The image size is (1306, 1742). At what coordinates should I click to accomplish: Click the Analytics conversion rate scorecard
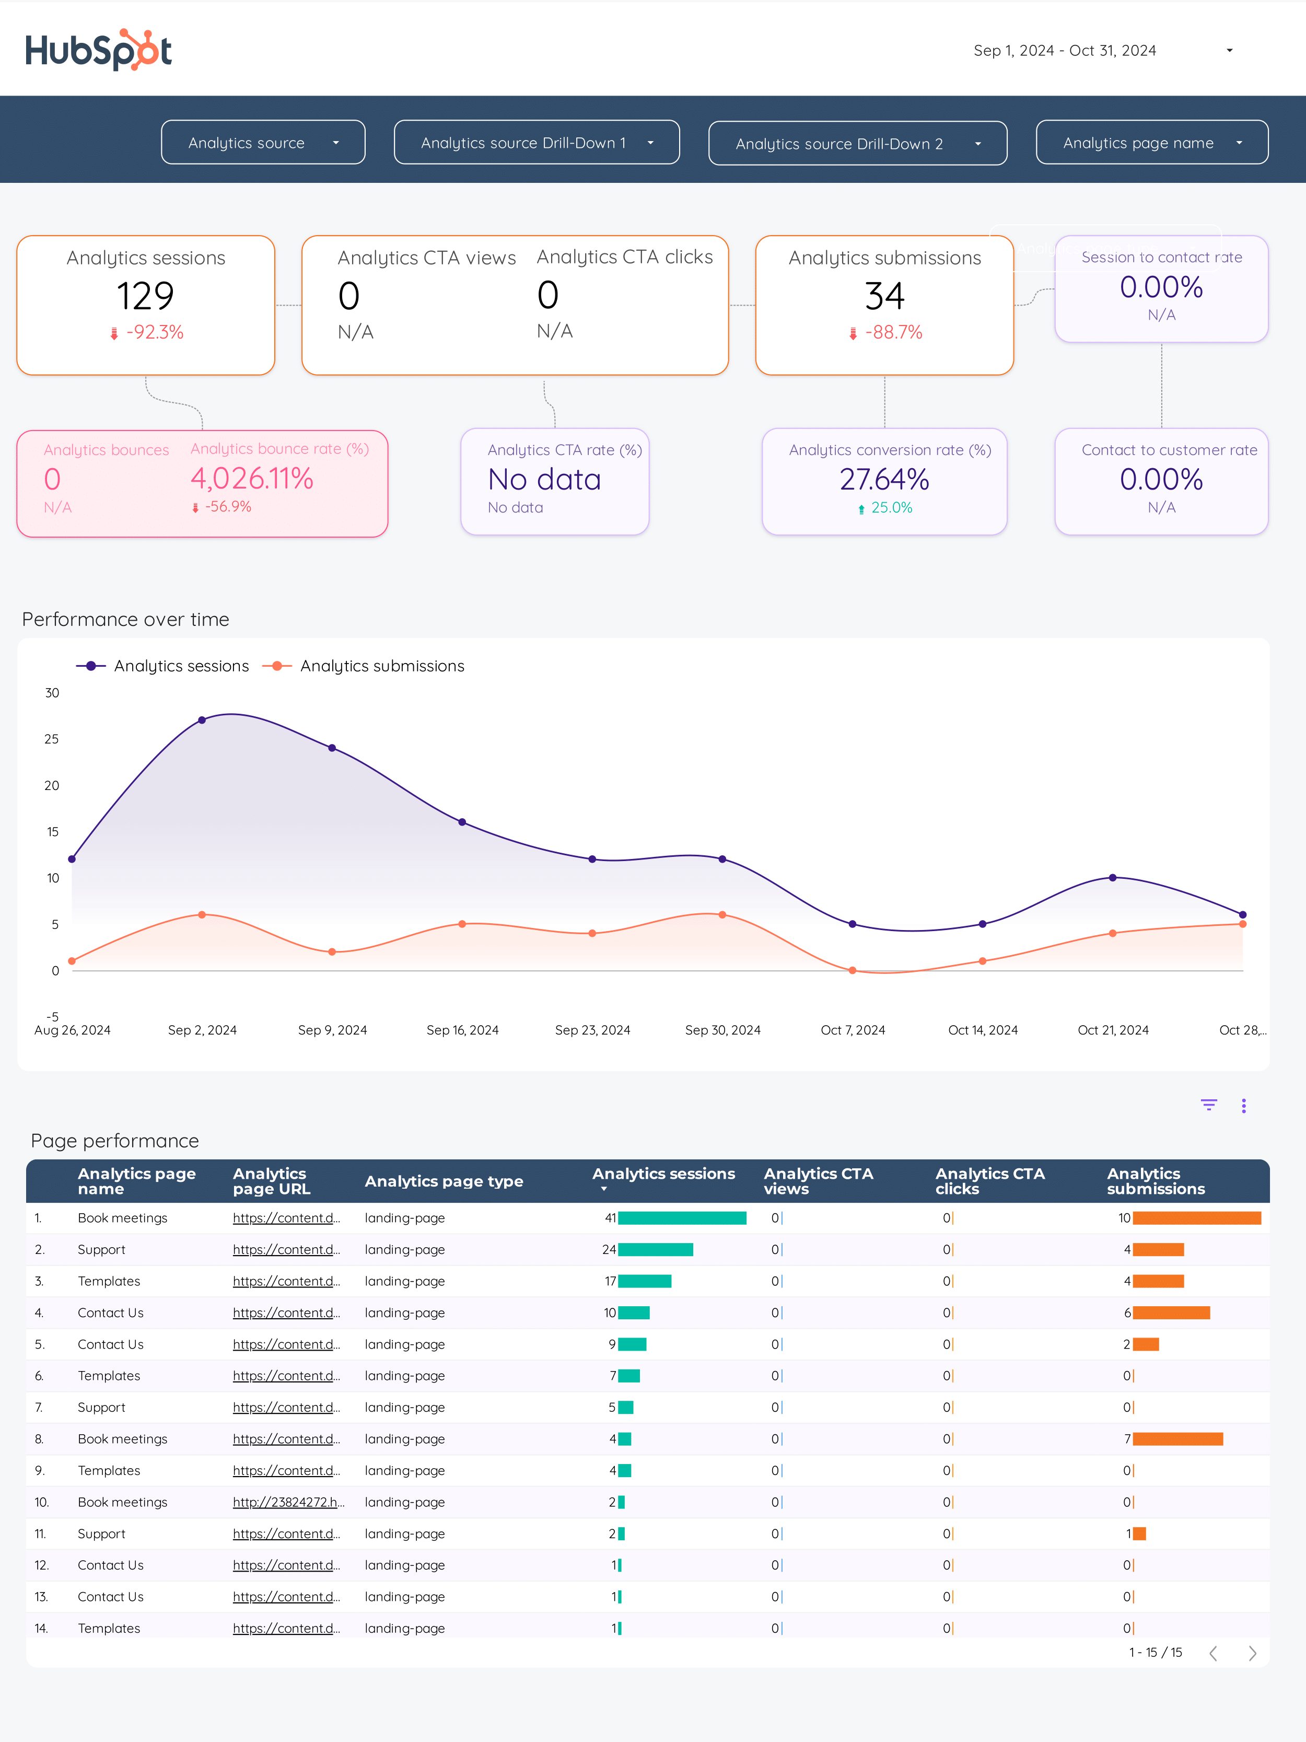click(x=884, y=481)
